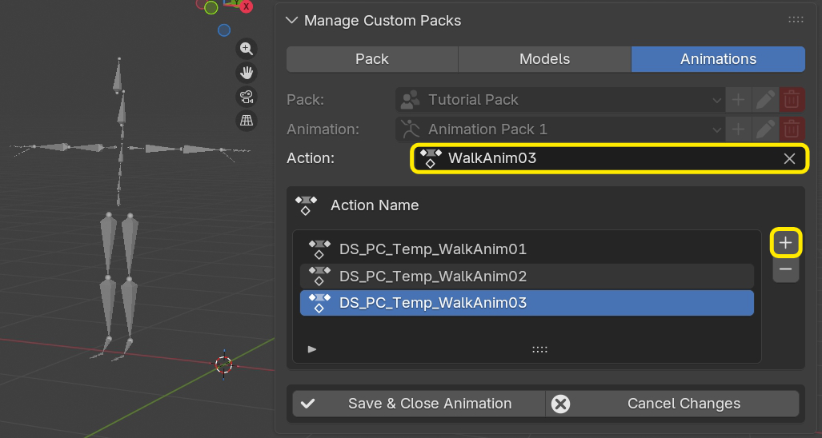Click the zoom magnifier viewport icon
The image size is (822, 438).
tap(247, 49)
